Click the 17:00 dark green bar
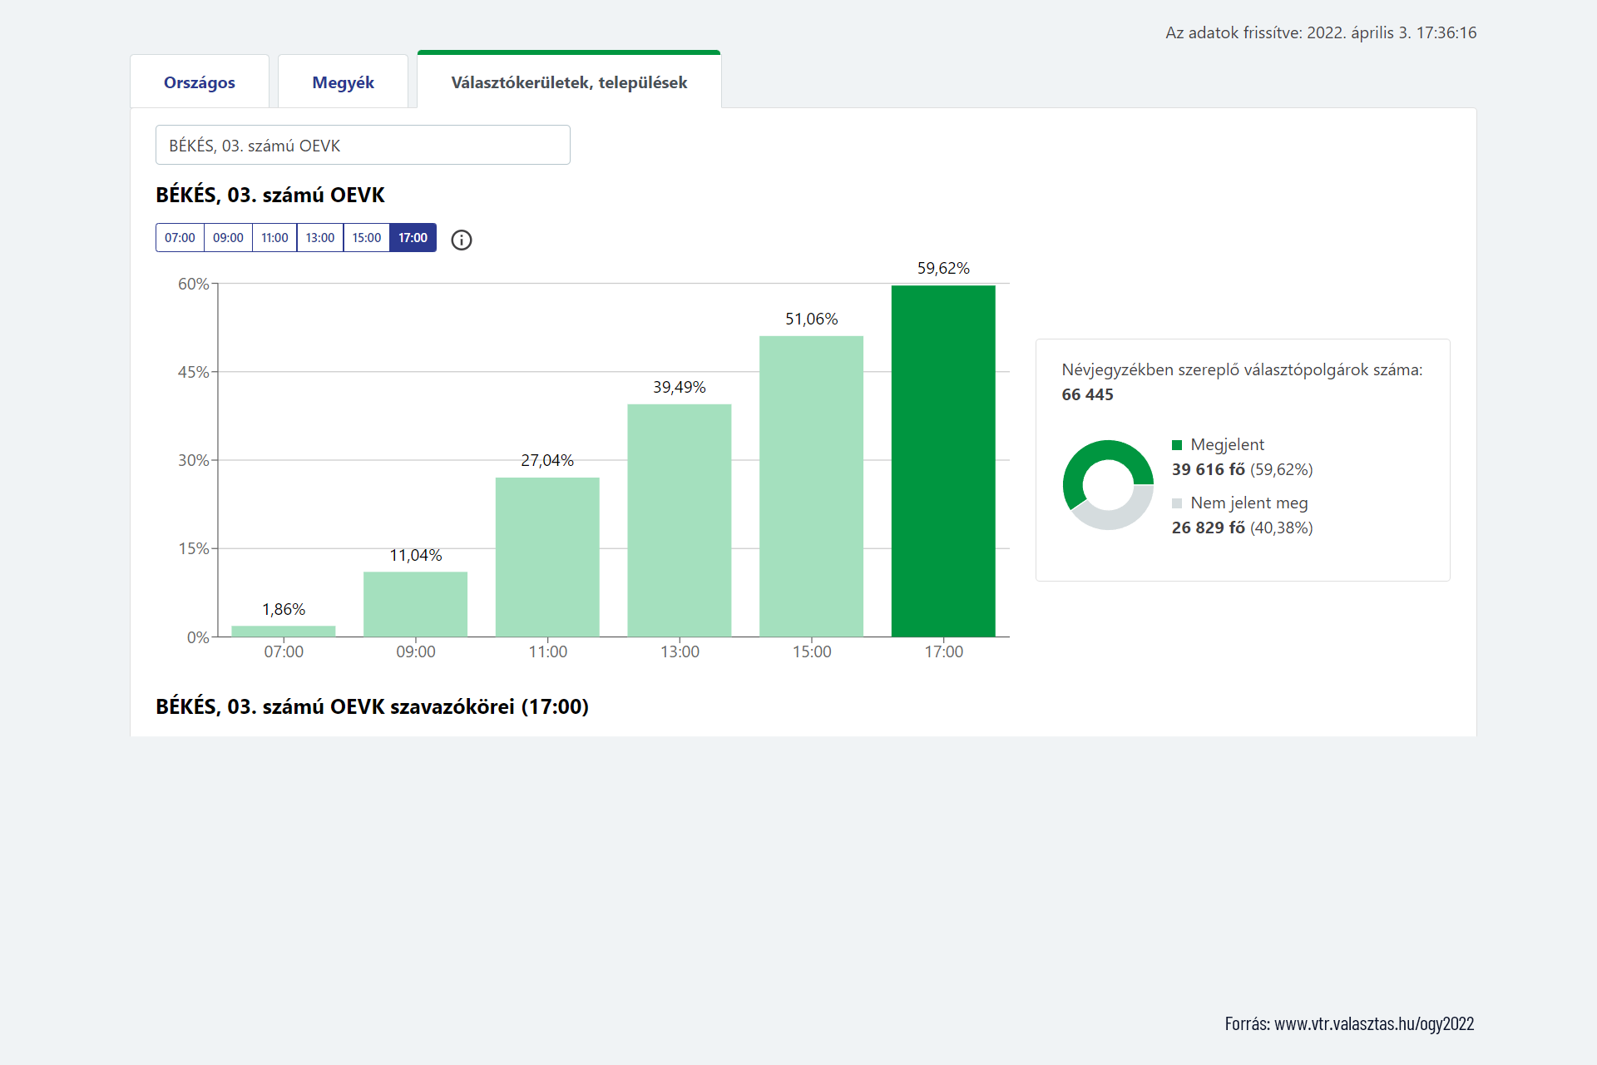Screen dimensions: 1597x1065 (943, 462)
